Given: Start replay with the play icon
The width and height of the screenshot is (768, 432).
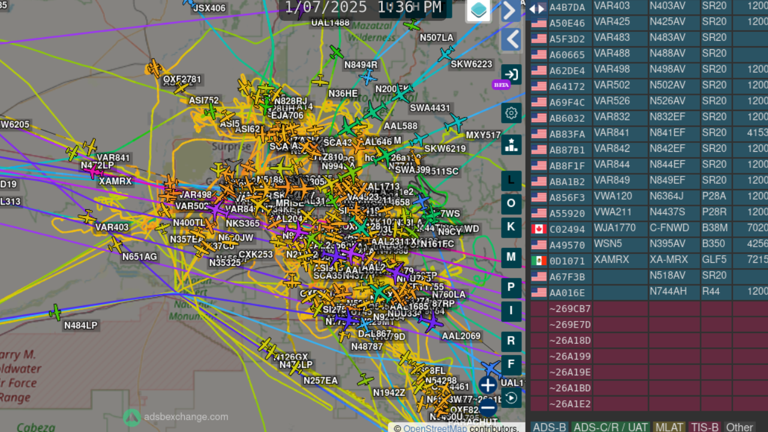Looking at the screenshot, I should pos(511,397).
